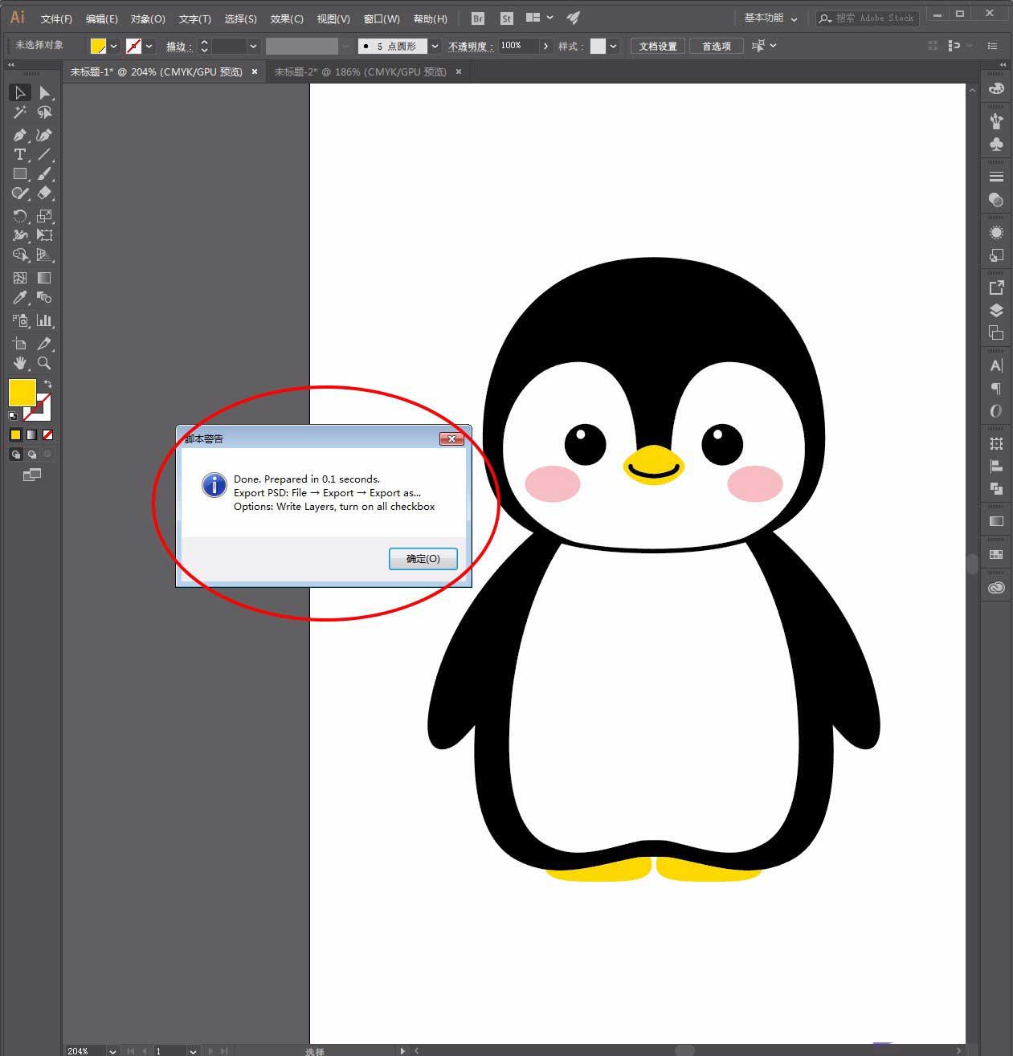Pick the Eyedropper tool
This screenshot has width=1013, height=1056.
click(19, 298)
